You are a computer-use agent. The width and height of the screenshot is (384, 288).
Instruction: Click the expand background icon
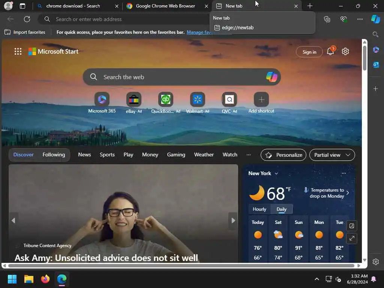click(352, 238)
